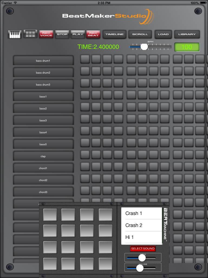This screenshot has height=278, width=208.
Task: Click the green BPM value field showing 100
Action: (187, 47)
